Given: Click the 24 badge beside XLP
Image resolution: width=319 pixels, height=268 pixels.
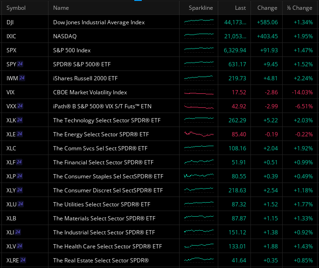Looking at the screenshot, I should pos(20,176).
